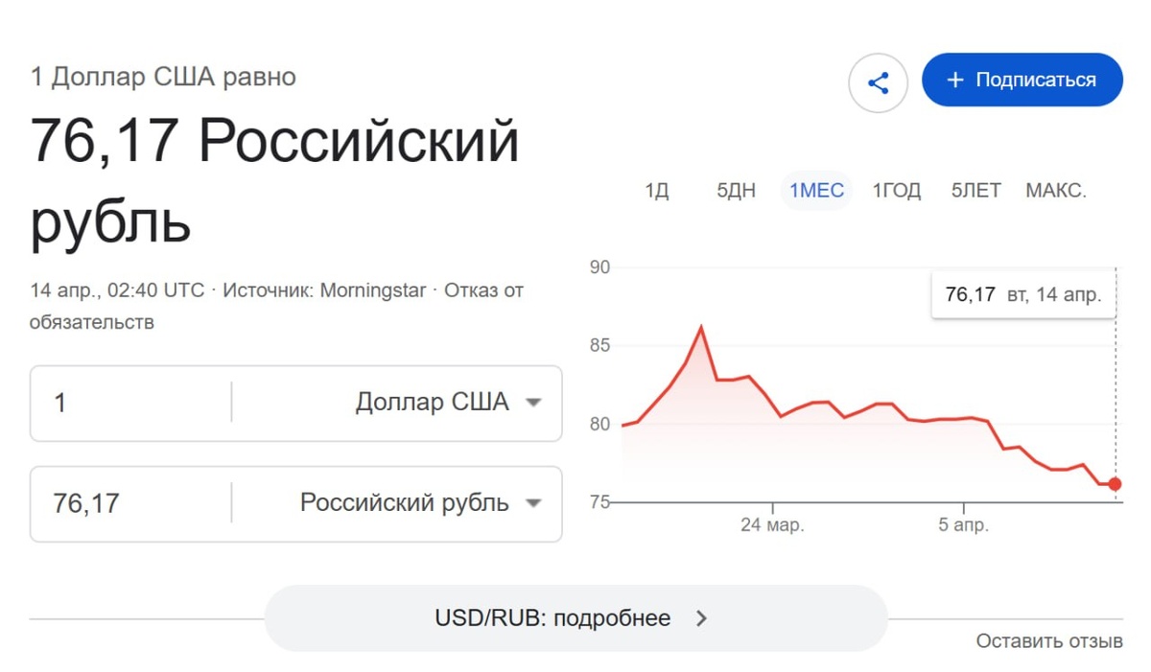Select the 1МЕС time range
Image resolution: width=1151 pixels, height=672 pixels.
(x=816, y=191)
